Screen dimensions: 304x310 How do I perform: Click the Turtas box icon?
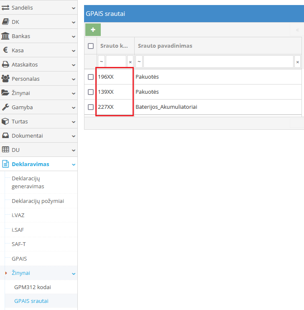click(5, 121)
